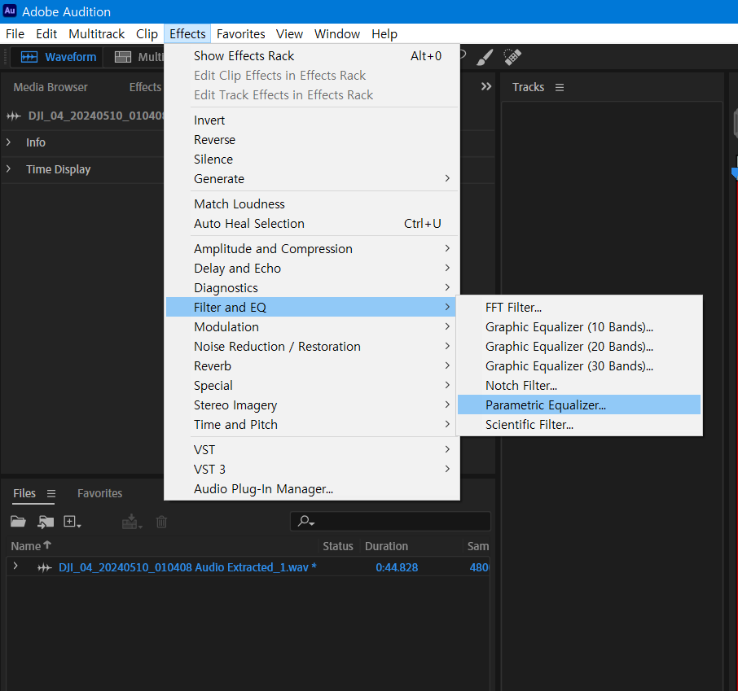The height and width of the screenshot is (691, 738).
Task: Open the VST 3 submenu
Action: [312, 469]
